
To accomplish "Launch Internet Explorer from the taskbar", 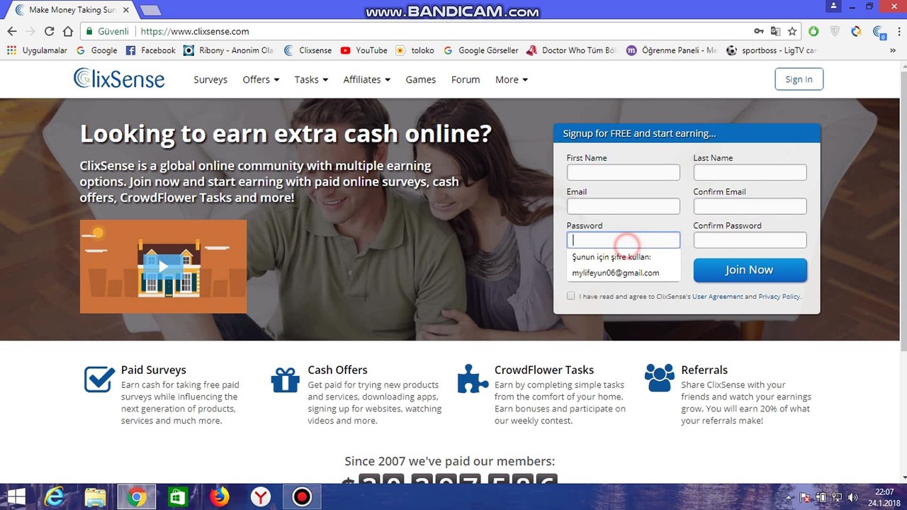I will (x=54, y=497).
